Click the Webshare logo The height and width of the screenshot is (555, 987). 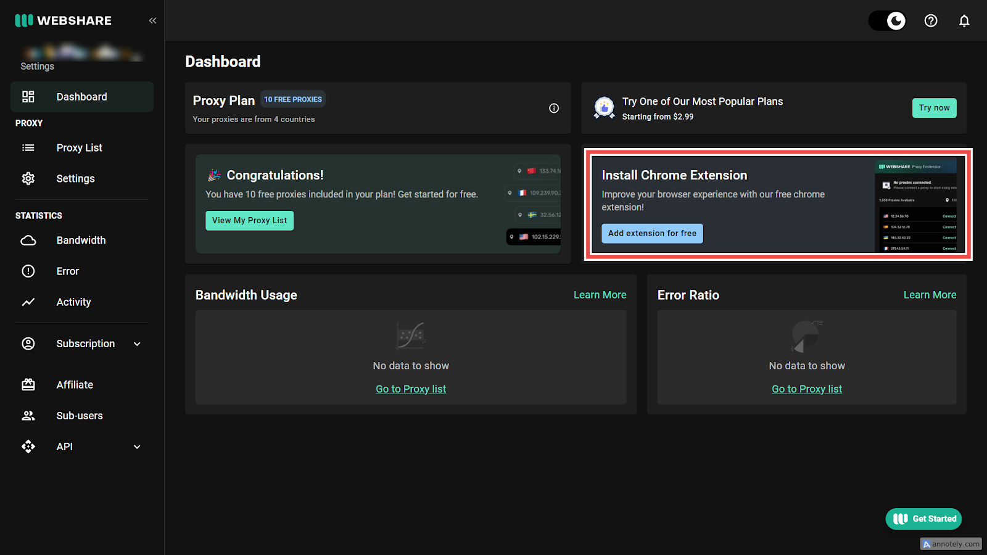click(63, 20)
